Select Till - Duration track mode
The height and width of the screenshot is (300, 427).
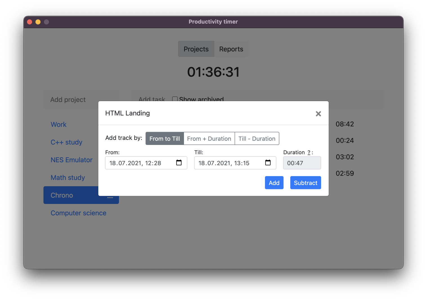point(257,139)
